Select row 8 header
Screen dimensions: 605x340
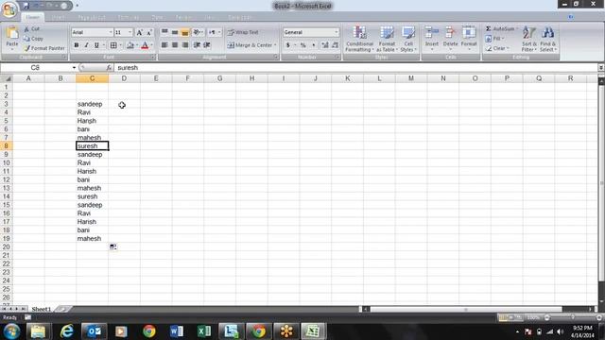7,145
